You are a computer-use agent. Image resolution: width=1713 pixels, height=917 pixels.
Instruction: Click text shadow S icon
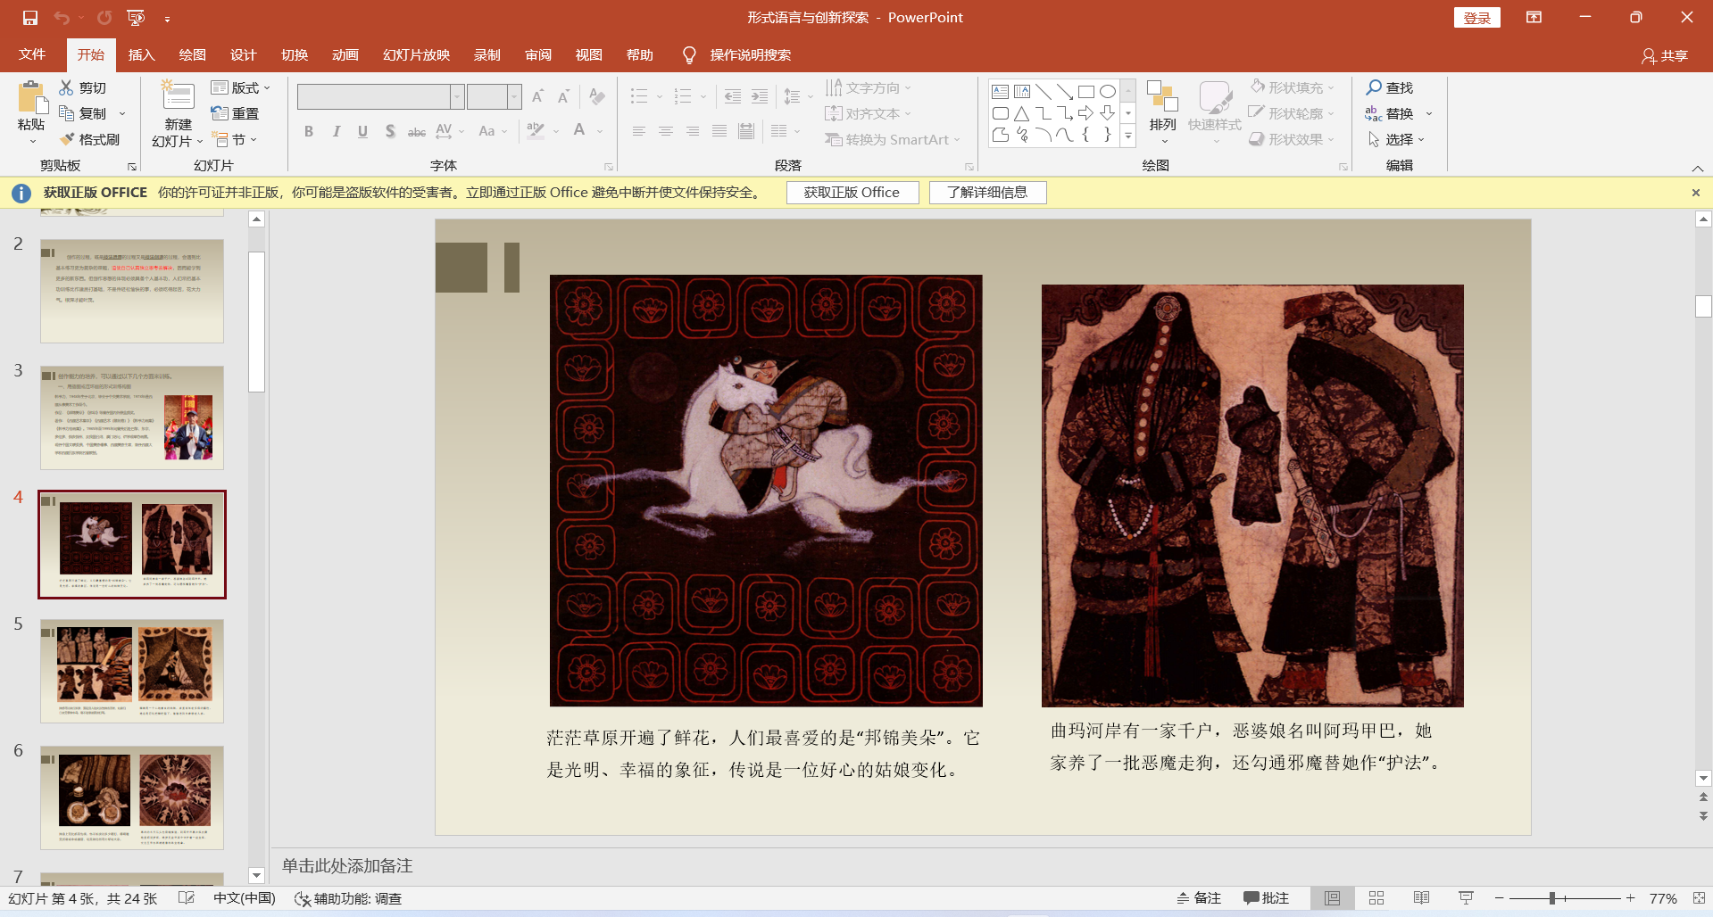coord(390,131)
